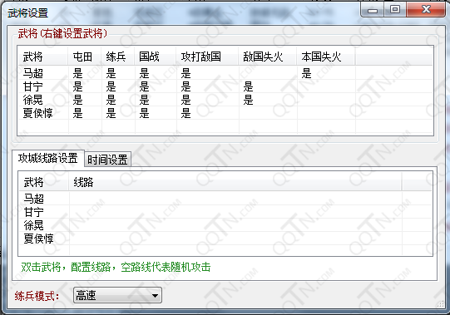Select the 高速 combo box

117,296
